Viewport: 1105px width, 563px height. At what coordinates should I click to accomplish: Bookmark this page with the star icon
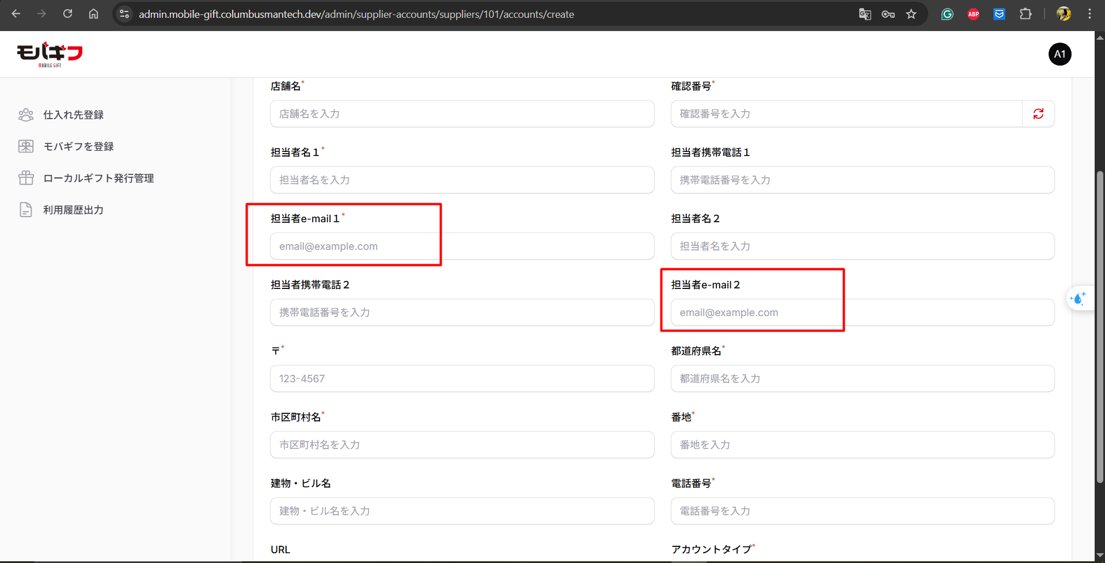[x=911, y=14]
